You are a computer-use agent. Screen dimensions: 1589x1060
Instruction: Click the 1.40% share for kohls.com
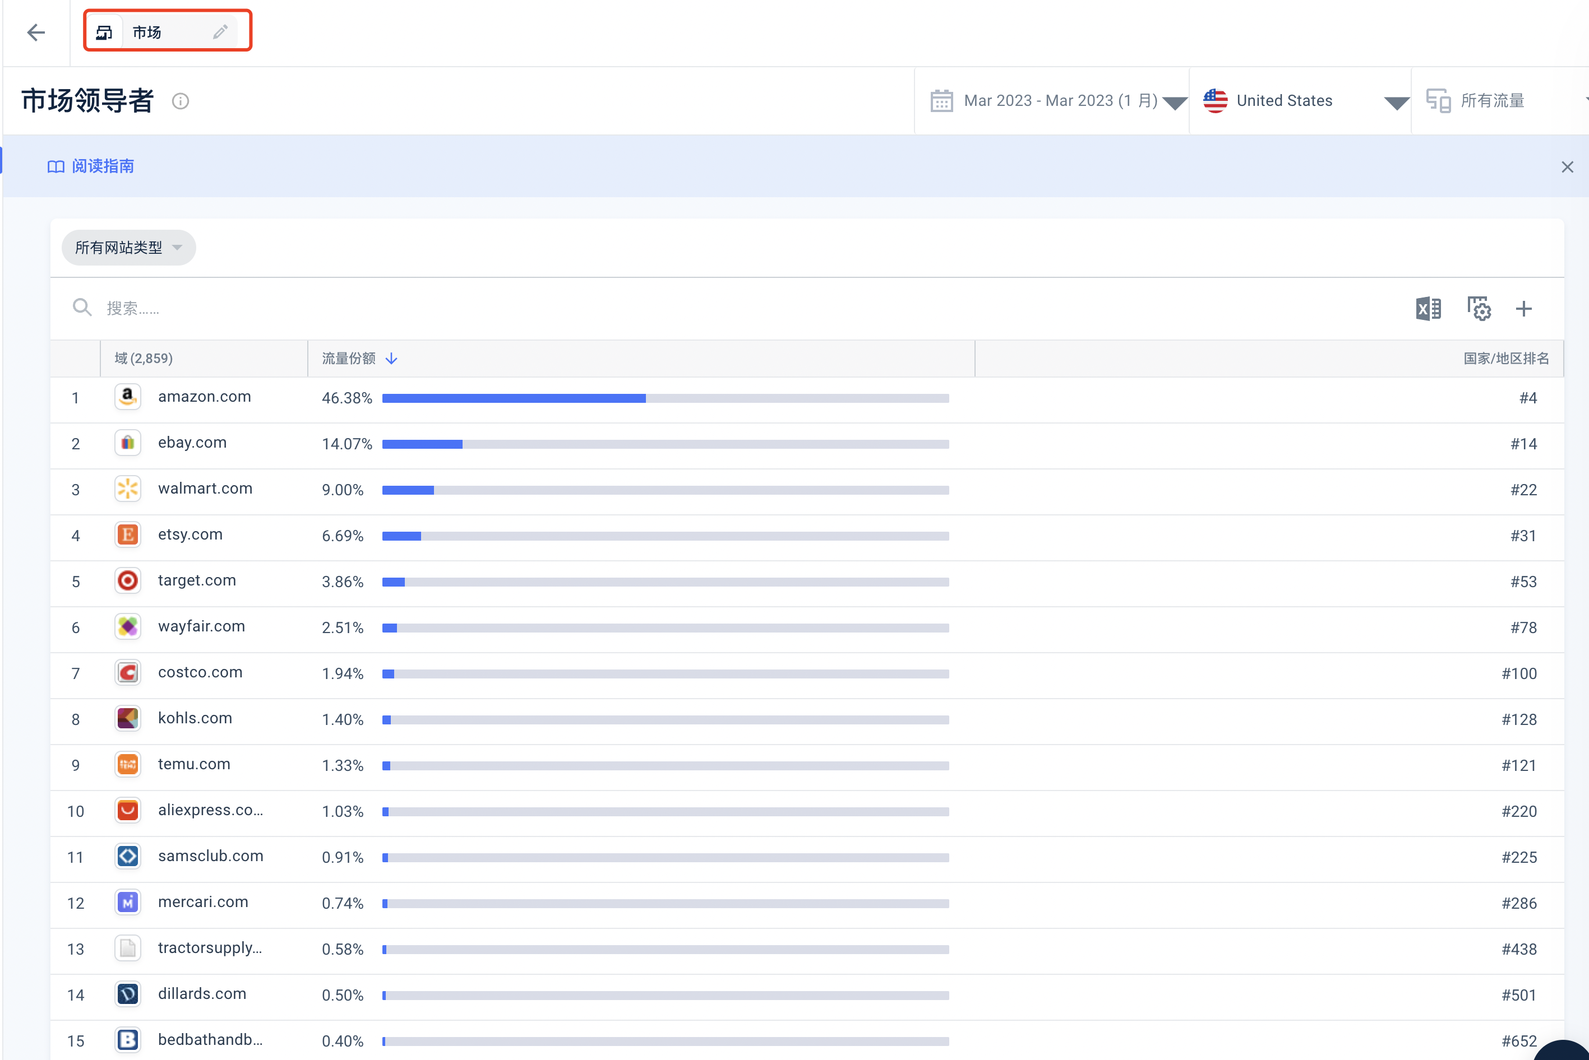coord(342,720)
